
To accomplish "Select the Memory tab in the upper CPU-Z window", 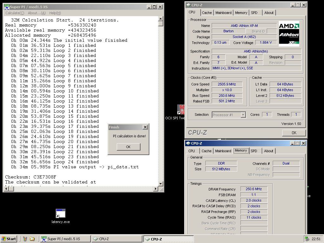I will [241, 13].
